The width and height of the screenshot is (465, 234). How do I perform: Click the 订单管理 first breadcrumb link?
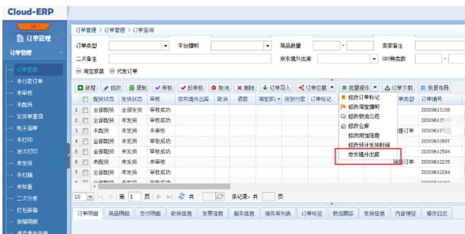coord(86,30)
